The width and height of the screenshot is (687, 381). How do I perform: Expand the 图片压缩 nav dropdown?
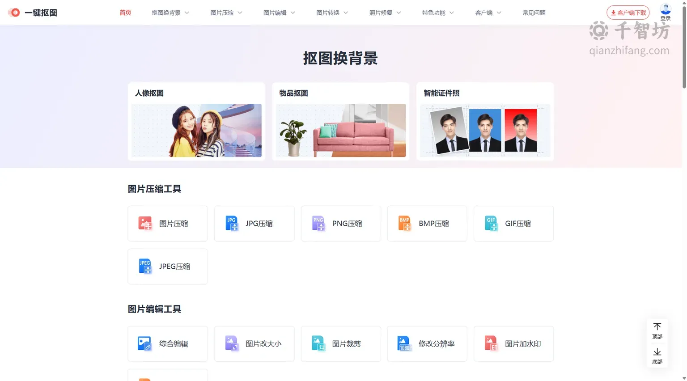coord(226,13)
